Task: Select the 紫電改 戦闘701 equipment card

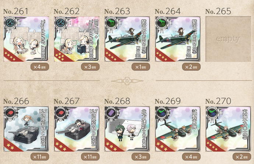Action: click(178, 39)
